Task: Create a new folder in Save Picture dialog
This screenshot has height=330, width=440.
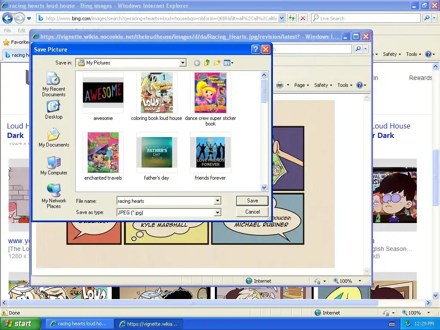Action: [217, 63]
